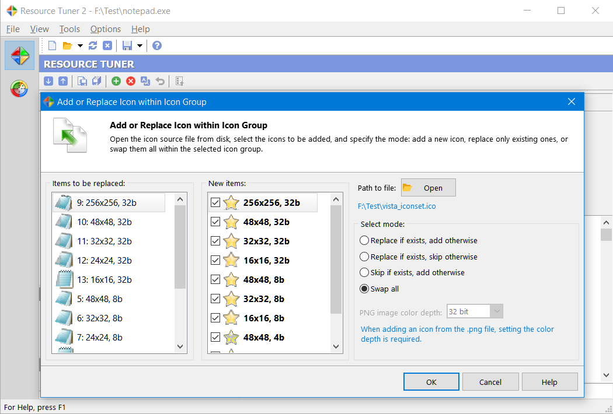613x414 pixels.
Task: Open the View menu
Action: 40,29
